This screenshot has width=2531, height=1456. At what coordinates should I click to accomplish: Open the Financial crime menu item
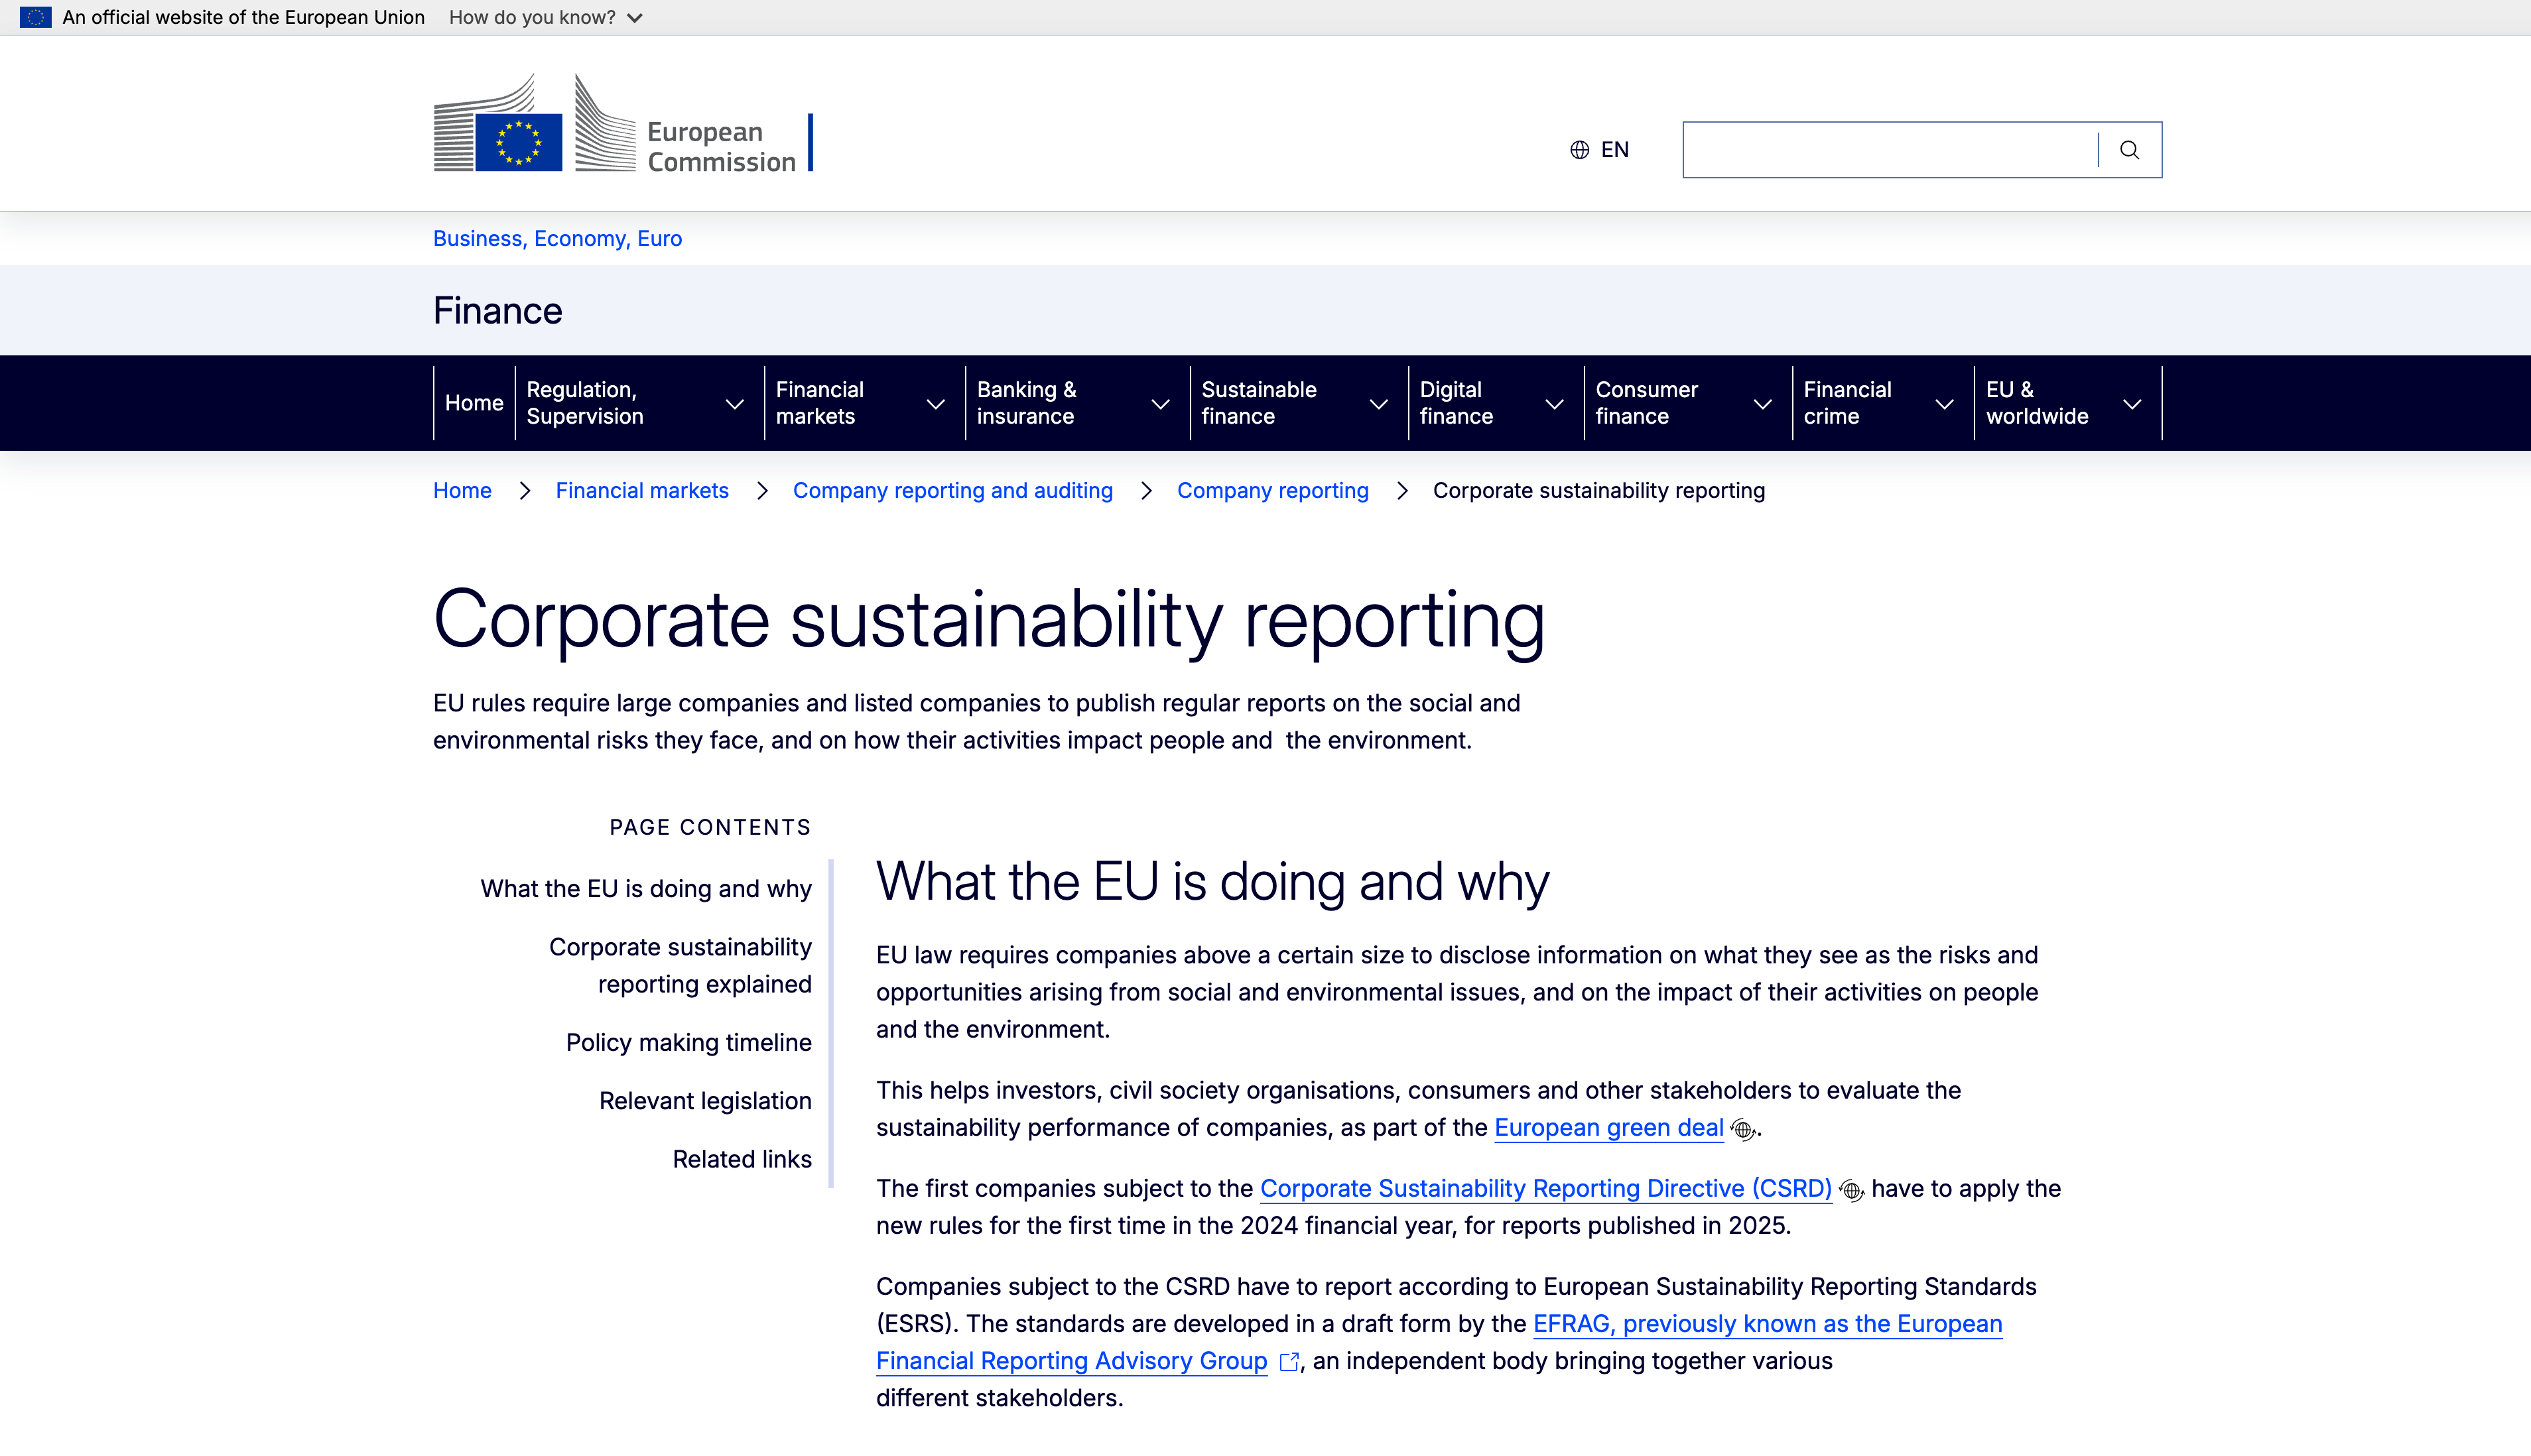1847,403
